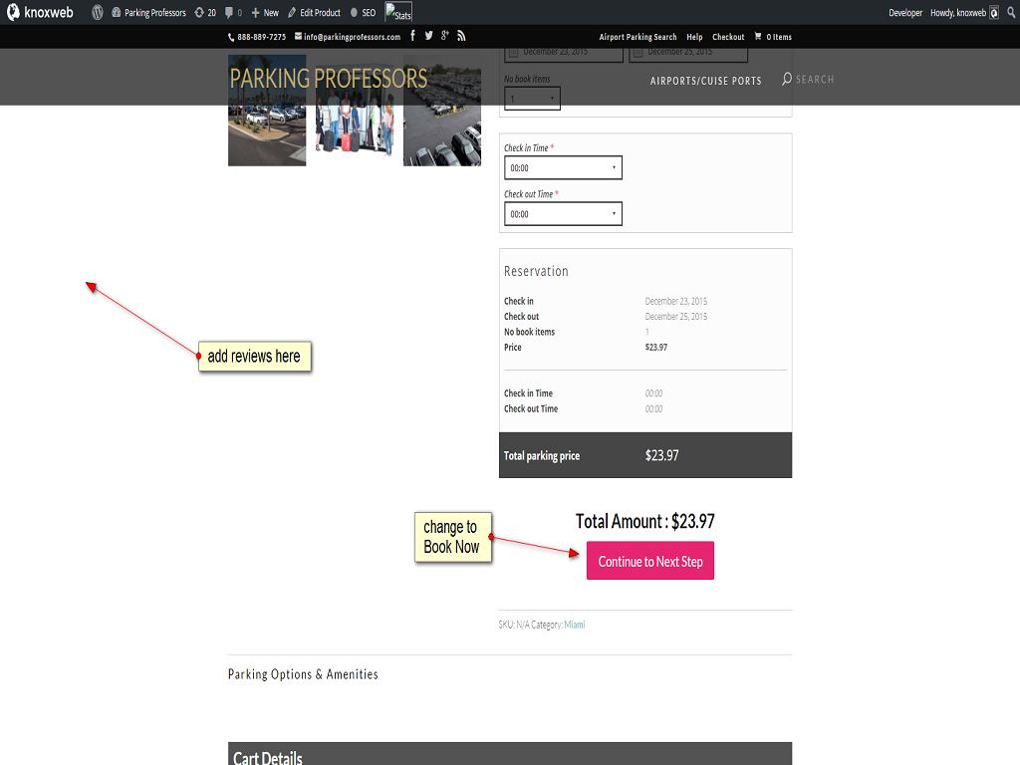Check the 20 pending updates icon
The height and width of the screenshot is (765, 1020).
point(205,12)
